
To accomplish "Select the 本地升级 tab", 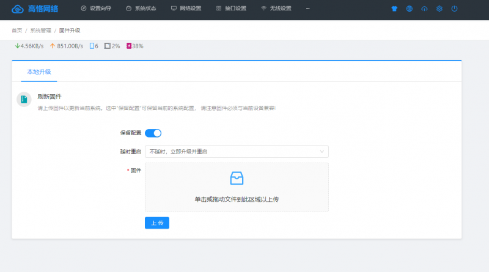I will pos(39,72).
